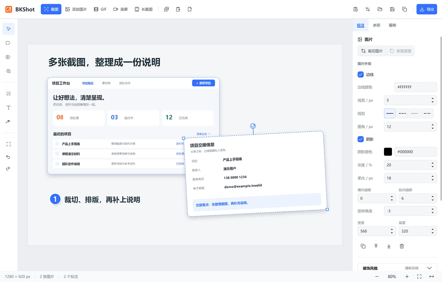Step the 柔化 value spinner
Image resolution: width=442 pixels, height=282 pixels.
pyautogui.click(x=433, y=178)
